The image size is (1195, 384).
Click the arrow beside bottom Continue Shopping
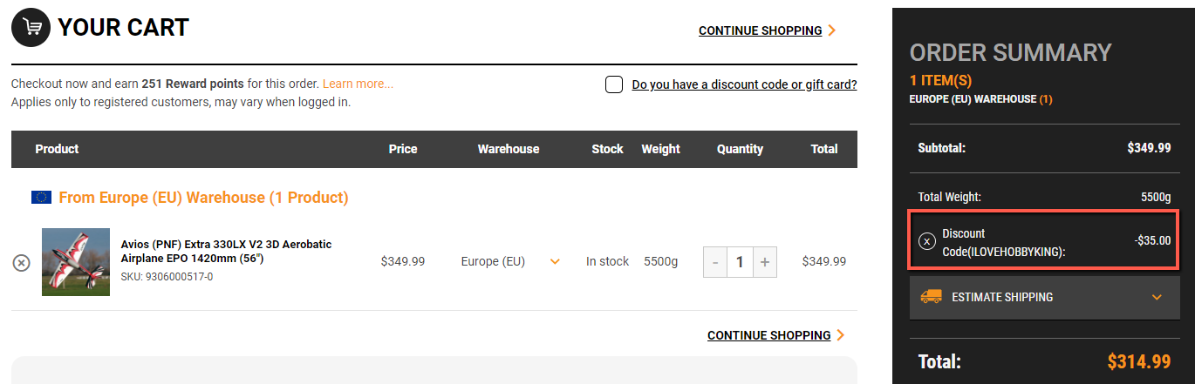[841, 335]
